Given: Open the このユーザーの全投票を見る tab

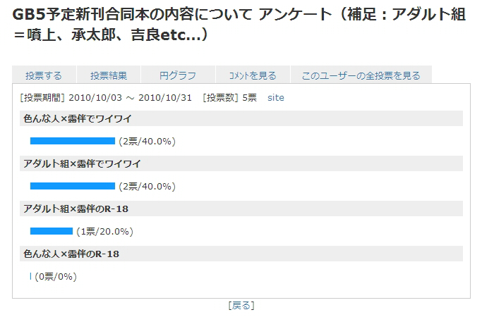Looking at the screenshot, I should [361, 75].
